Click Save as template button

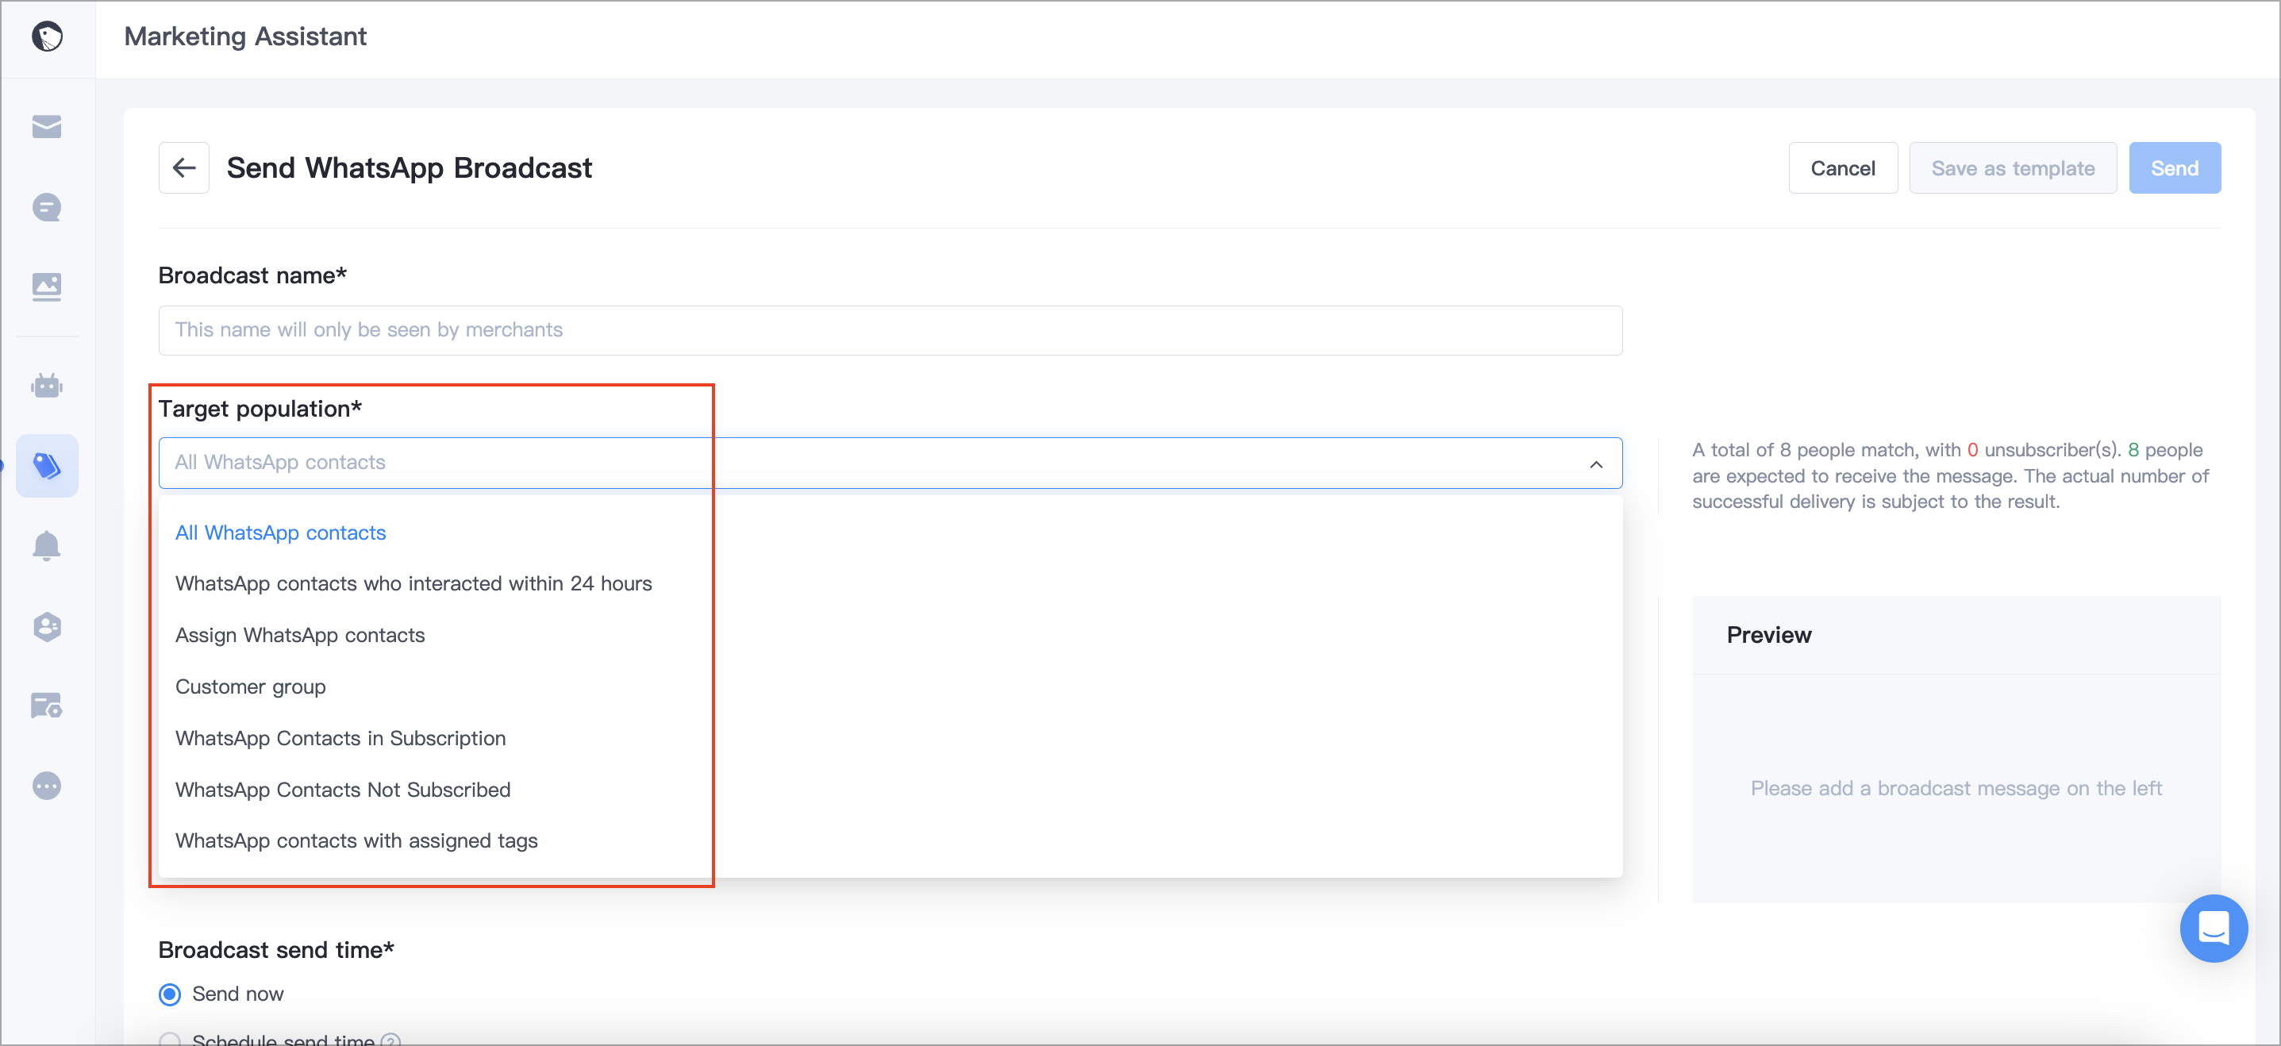(x=2013, y=167)
